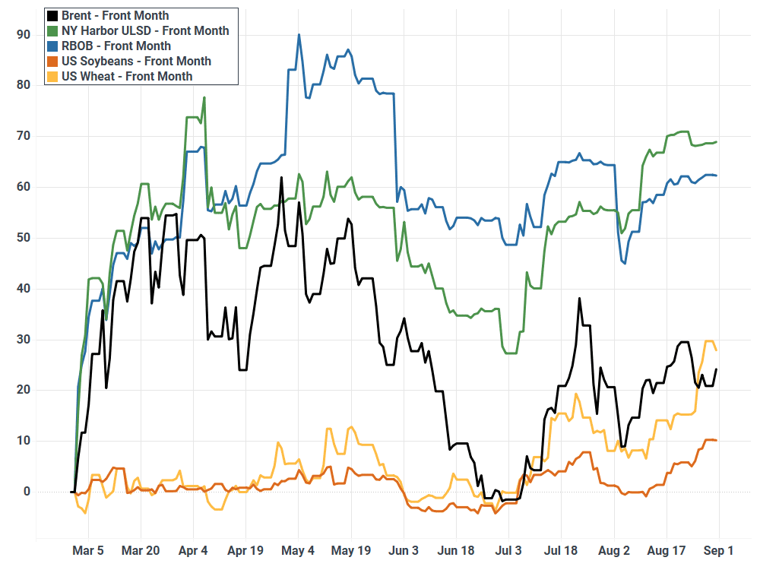Image resolution: width=760 pixels, height=570 pixels.
Task: Click the 'Jul 3' x-axis label
Action: point(508,550)
